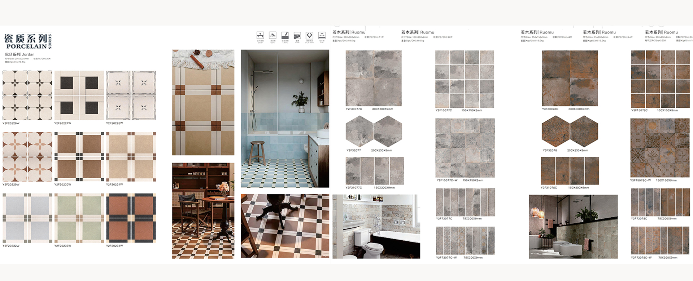Image resolution: width=693 pixels, height=281 pixels.
Task: Click the Y3F15078C product code
Action: tap(639, 110)
